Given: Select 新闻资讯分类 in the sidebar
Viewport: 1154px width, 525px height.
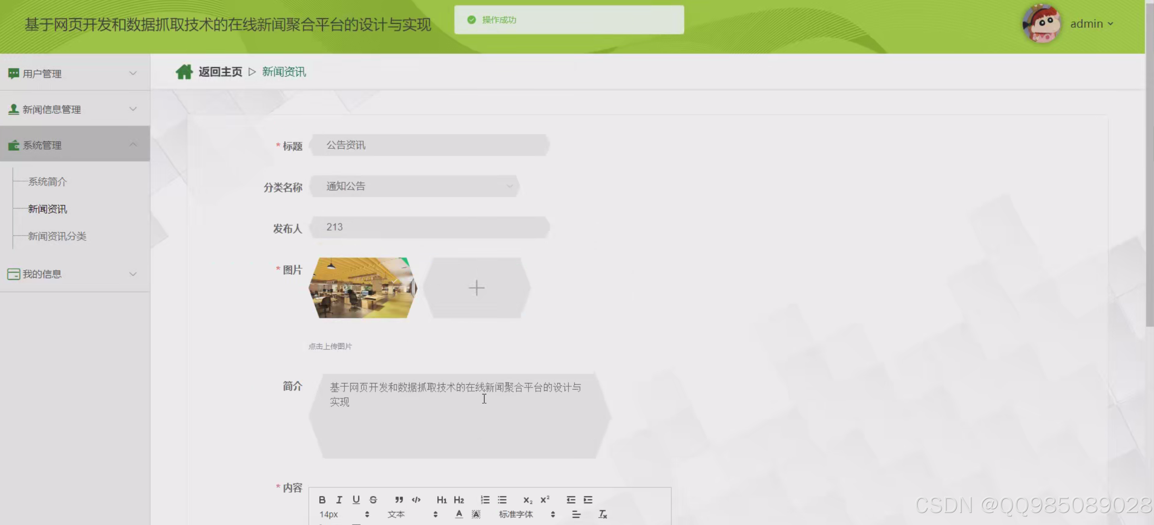Looking at the screenshot, I should [x=57, y=236].
